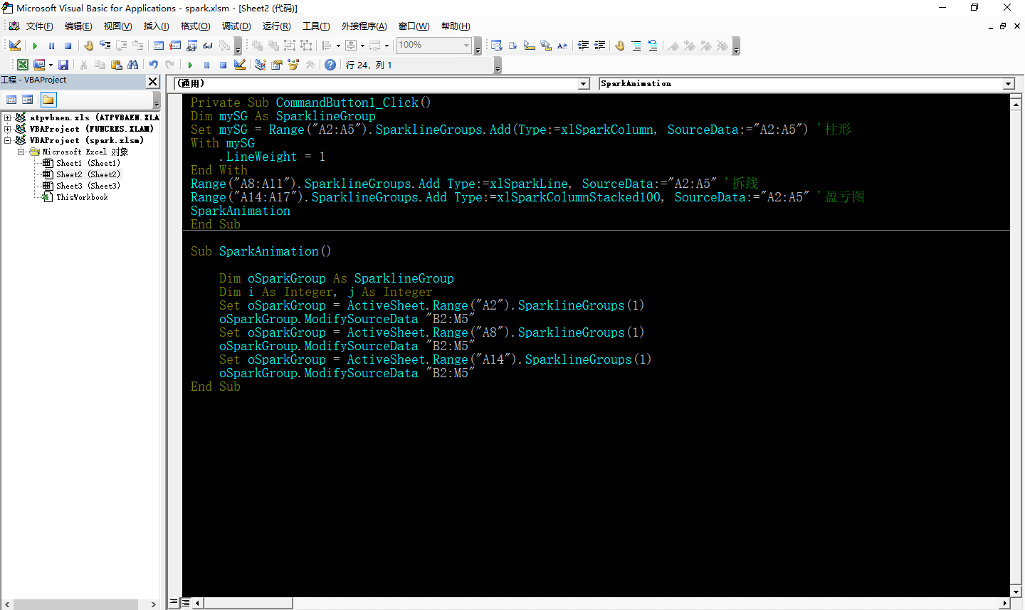
Task: Select Sheet3 (Sheet3) in project tree
Action: pyautogui.click(x=88, y=186)
